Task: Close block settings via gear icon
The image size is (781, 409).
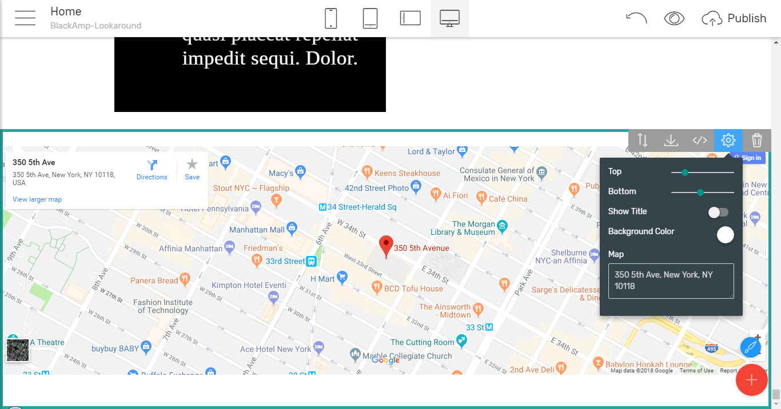Action: 728,141
